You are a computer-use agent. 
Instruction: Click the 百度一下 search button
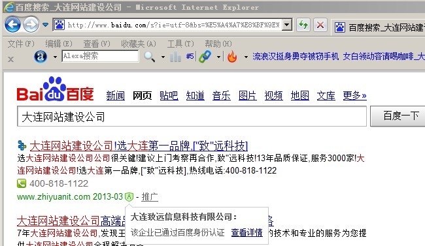point(399,116)
